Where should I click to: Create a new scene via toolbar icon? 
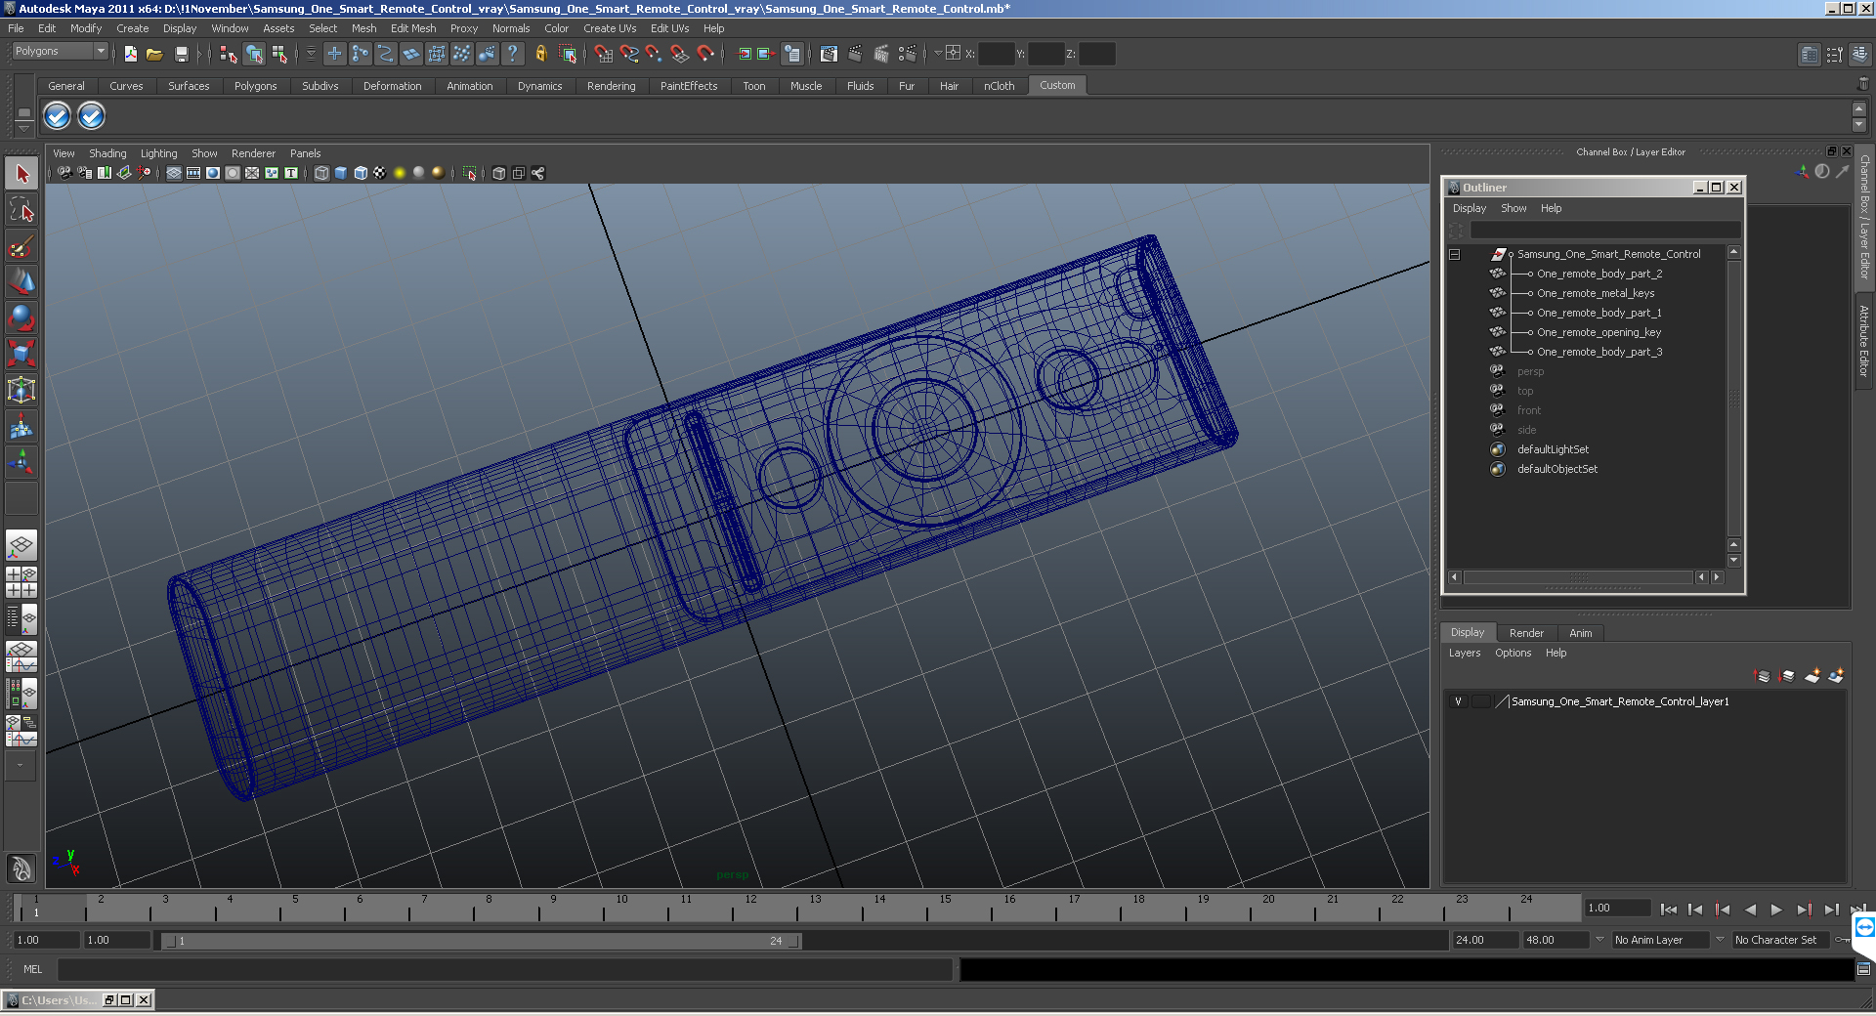pos(131,54)
